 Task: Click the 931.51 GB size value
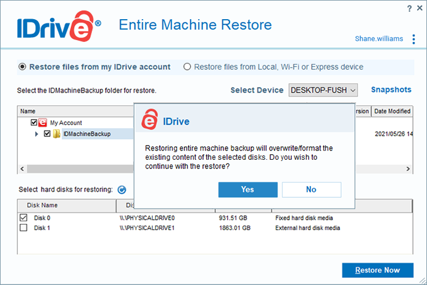coord(233,218)
